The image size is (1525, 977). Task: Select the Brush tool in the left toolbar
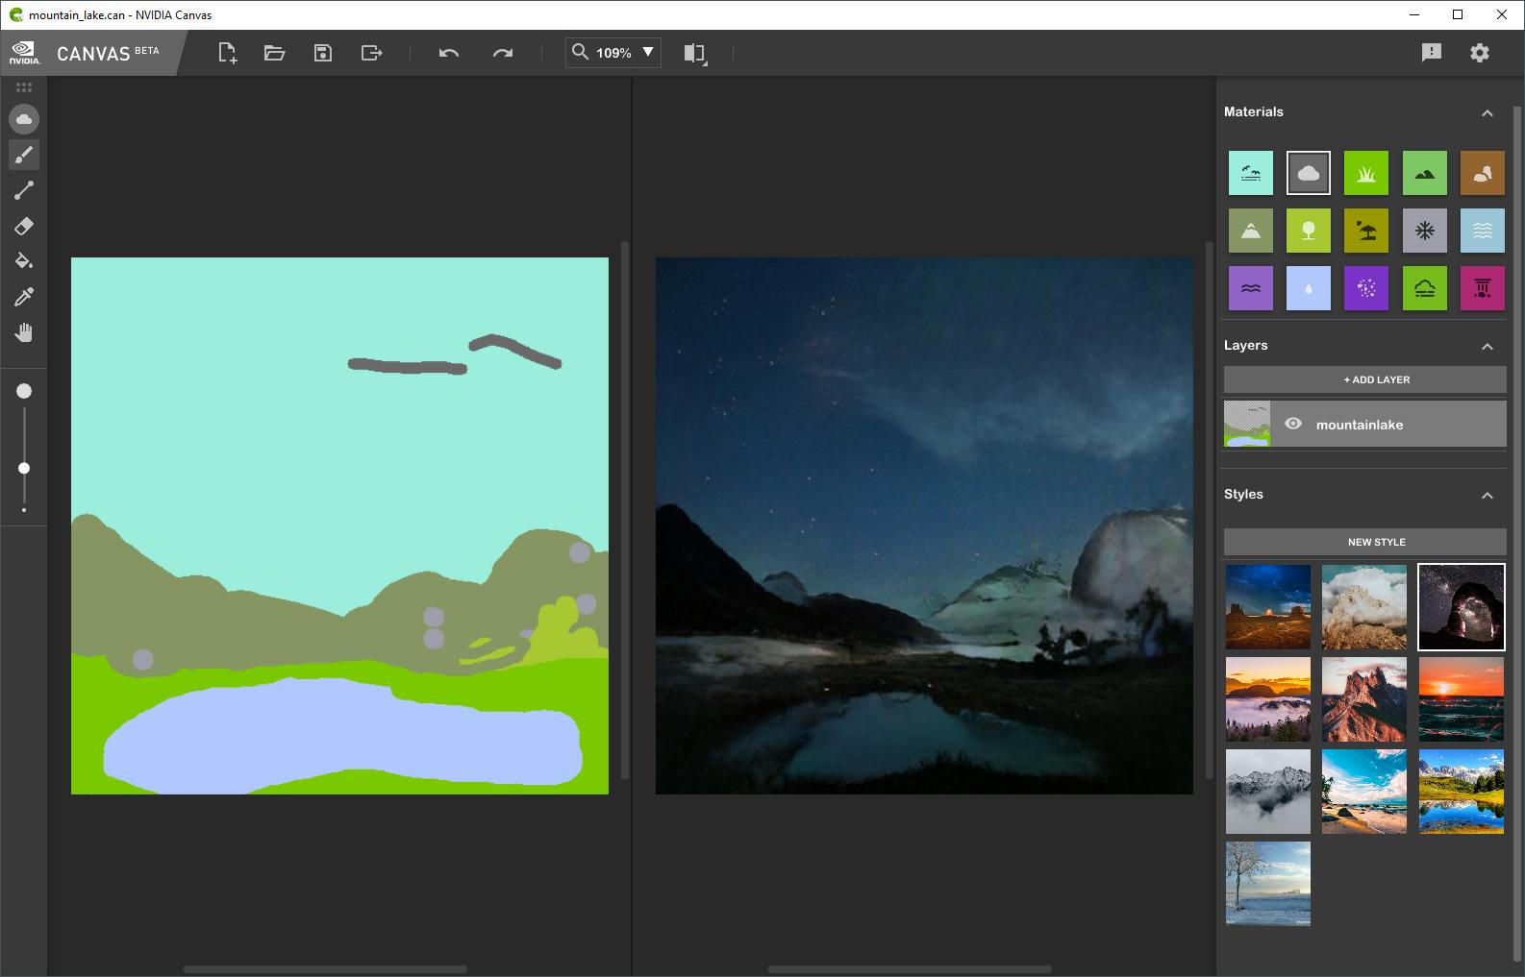[x=24, y=155]
